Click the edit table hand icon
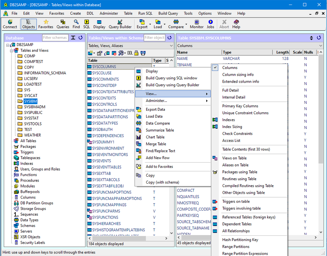The height and width of the screenshot is (256, 327). [107, 53]
